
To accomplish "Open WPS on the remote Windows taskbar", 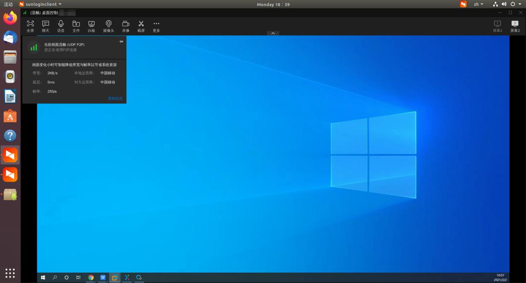I will pyautogui.click(x=103, y=277).
